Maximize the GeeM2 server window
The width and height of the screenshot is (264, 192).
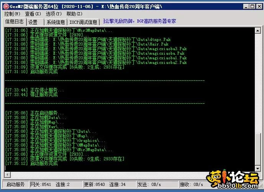coord(253,7)
